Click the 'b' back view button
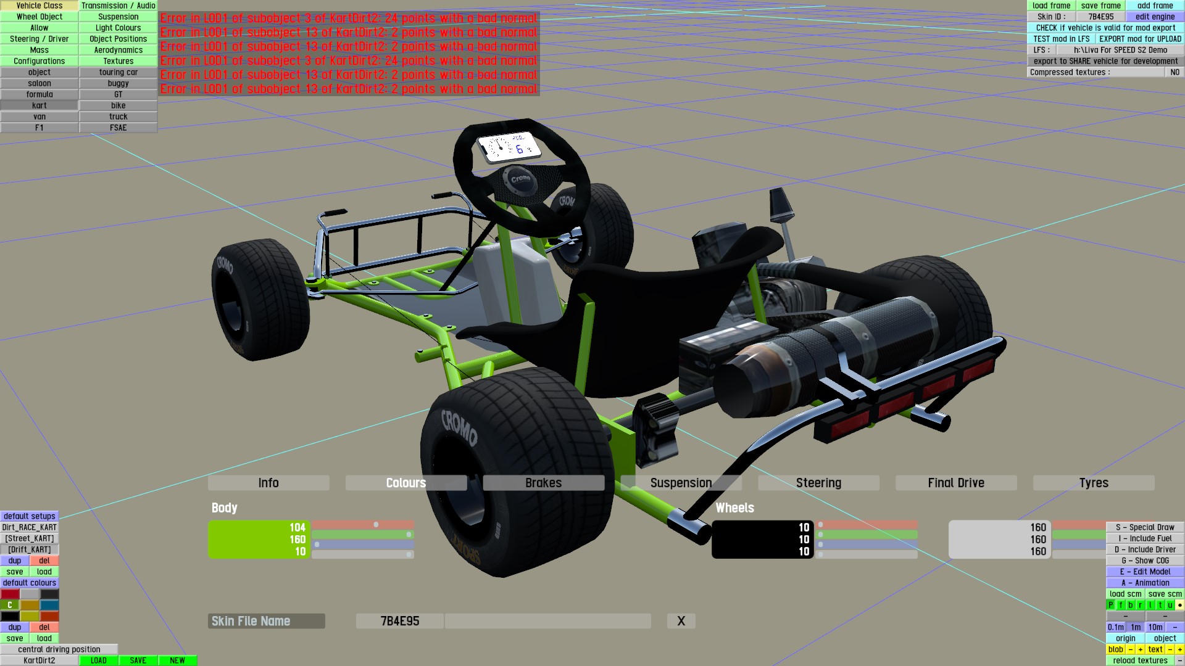This screenshot has width=1185, height=666. point(1131,605)
